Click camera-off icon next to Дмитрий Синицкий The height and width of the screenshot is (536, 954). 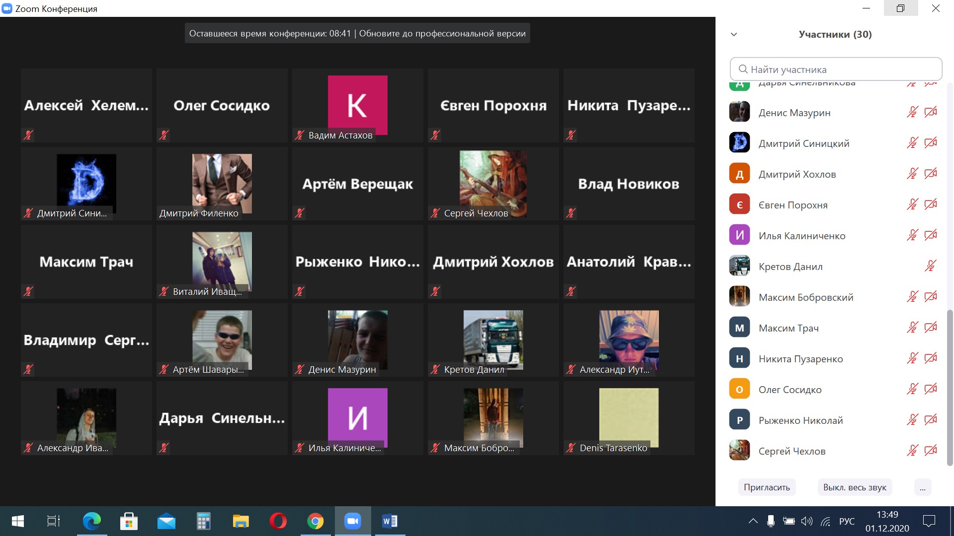[931, 143]
